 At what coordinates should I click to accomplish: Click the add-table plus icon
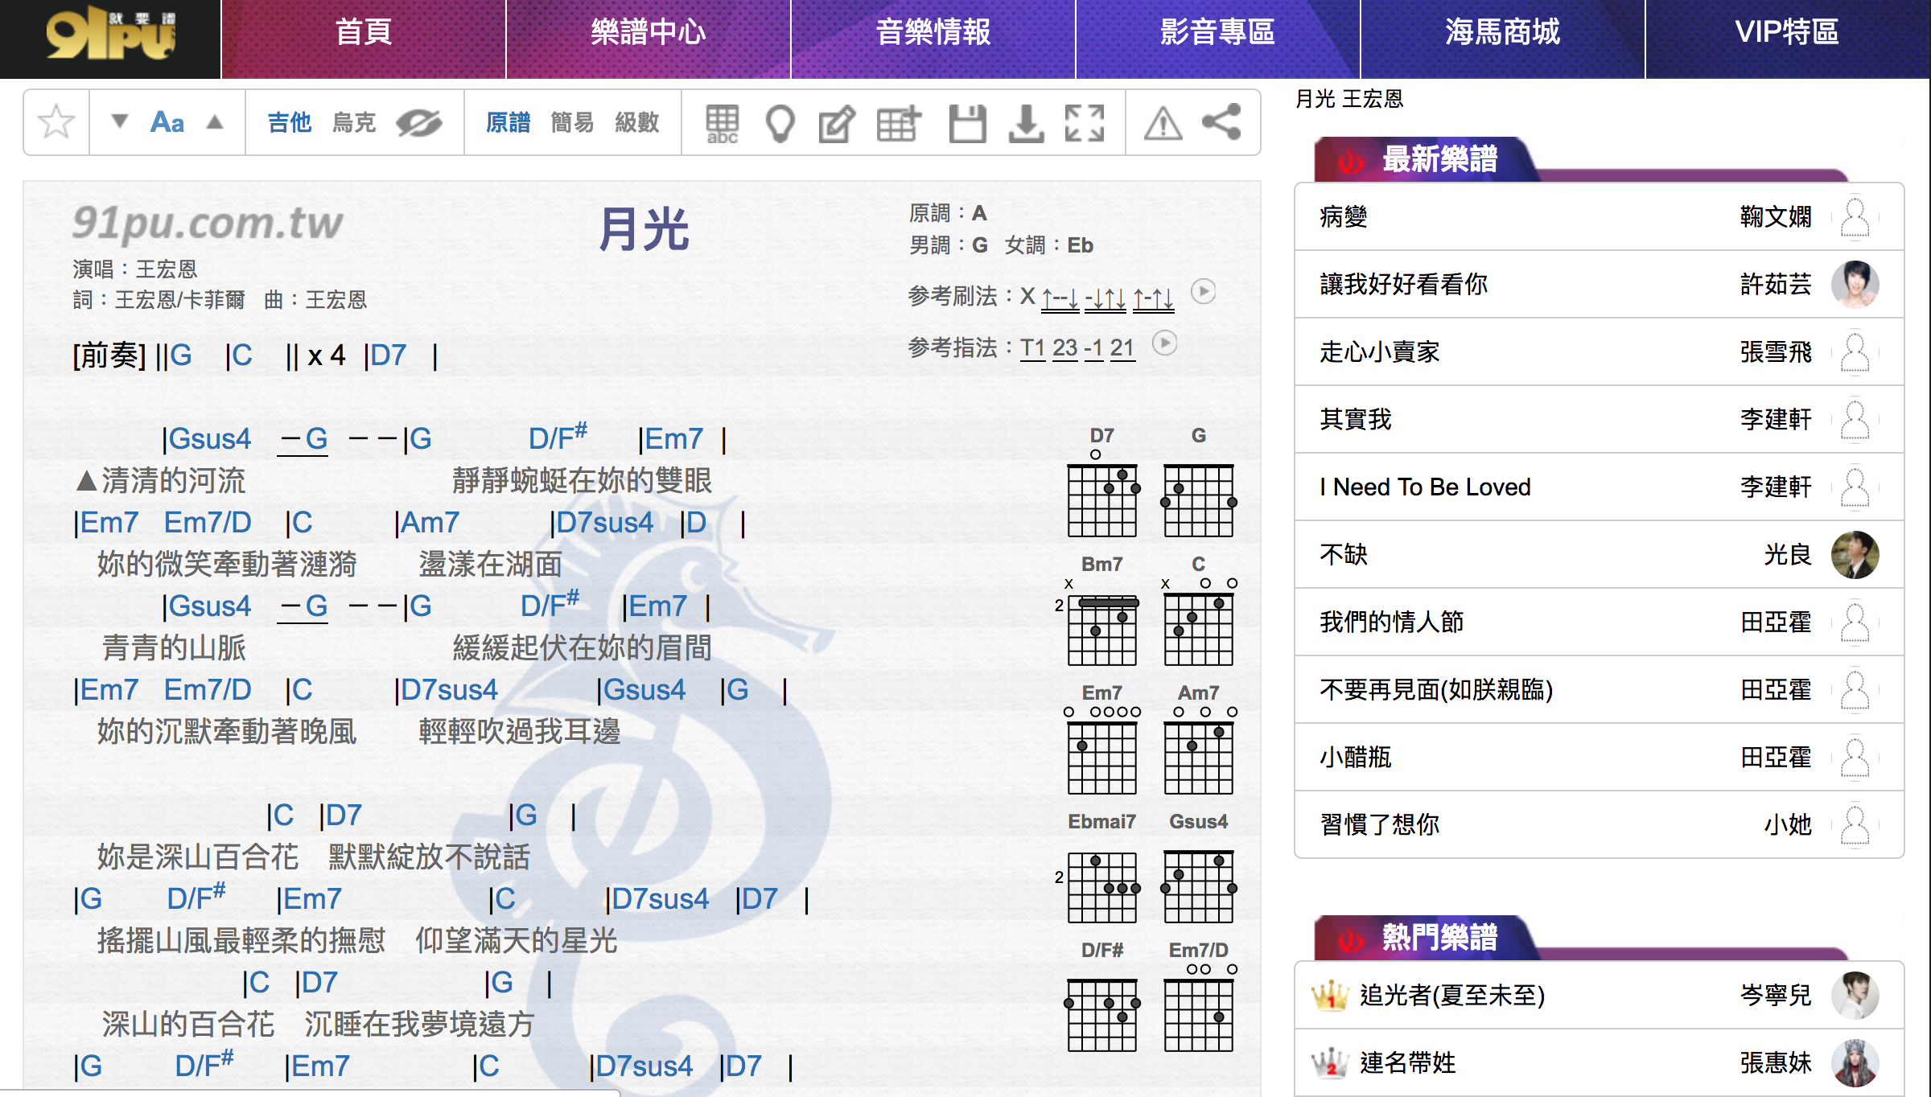[x=899, y=124]
